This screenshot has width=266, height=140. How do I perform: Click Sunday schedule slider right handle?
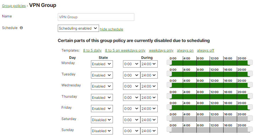250,129
